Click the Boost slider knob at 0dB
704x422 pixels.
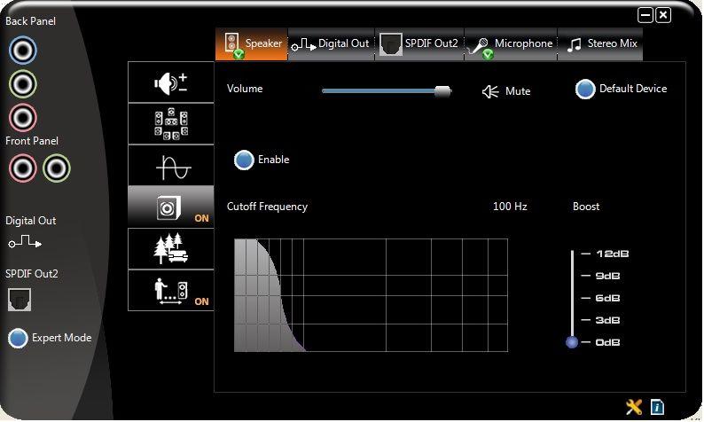572,342
